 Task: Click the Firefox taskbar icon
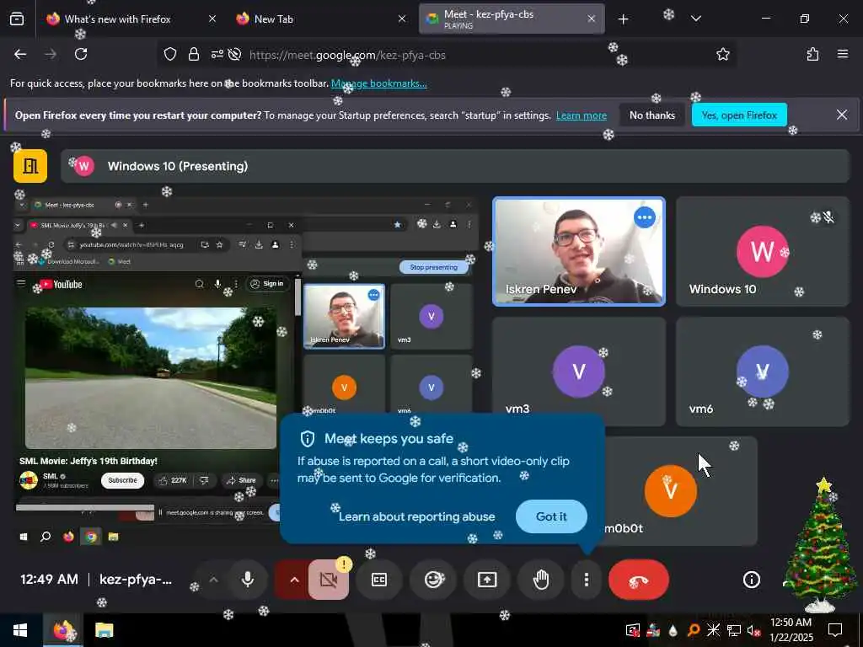[62, 630]
